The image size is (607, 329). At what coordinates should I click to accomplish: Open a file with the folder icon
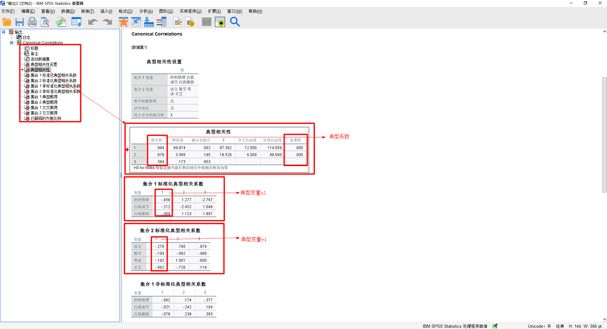7,22
